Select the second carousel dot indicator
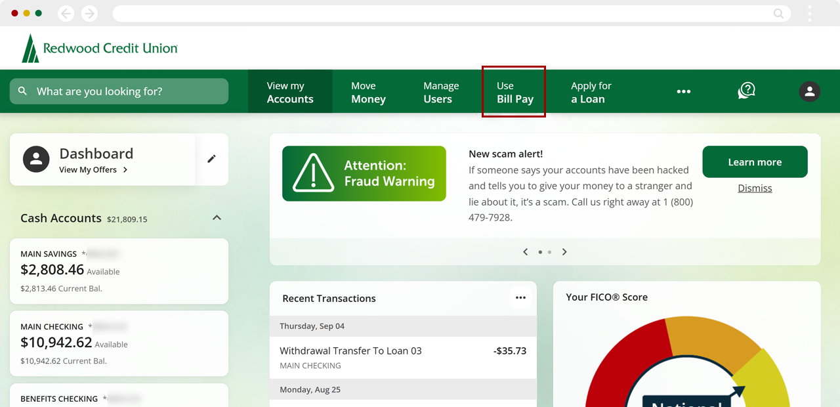 pos(549,251)
